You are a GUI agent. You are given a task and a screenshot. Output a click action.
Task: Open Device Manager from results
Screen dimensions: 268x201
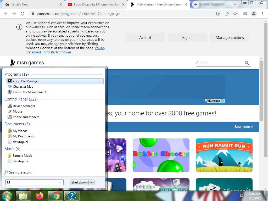click(55, 106)
